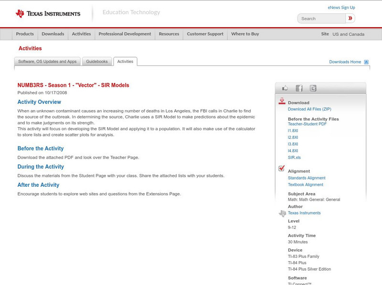382x285 pixels.
Task: Click the Before the Activity heading
Action: click(x=41, y=149)
